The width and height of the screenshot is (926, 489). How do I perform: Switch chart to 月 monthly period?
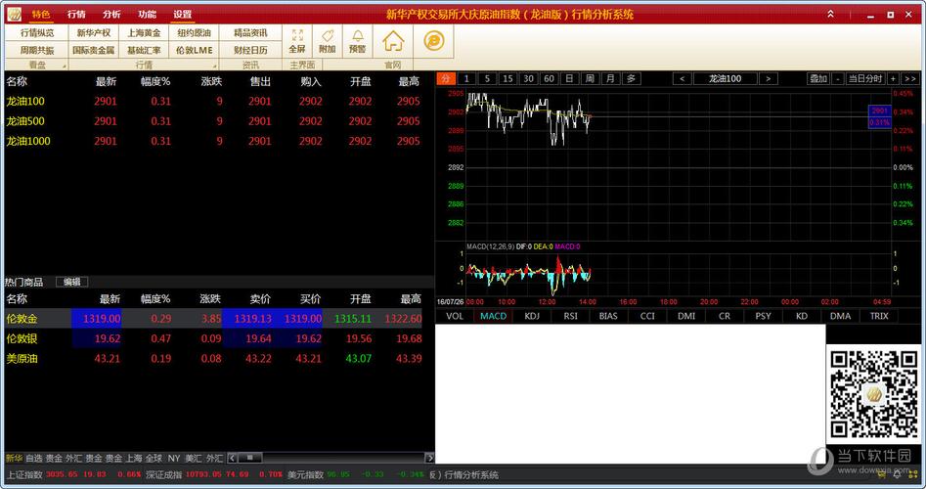610,78
